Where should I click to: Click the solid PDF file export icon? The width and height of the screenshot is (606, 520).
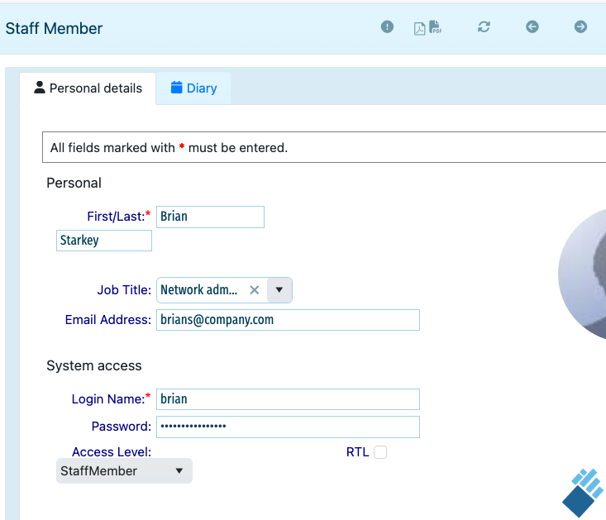(435, 27)
